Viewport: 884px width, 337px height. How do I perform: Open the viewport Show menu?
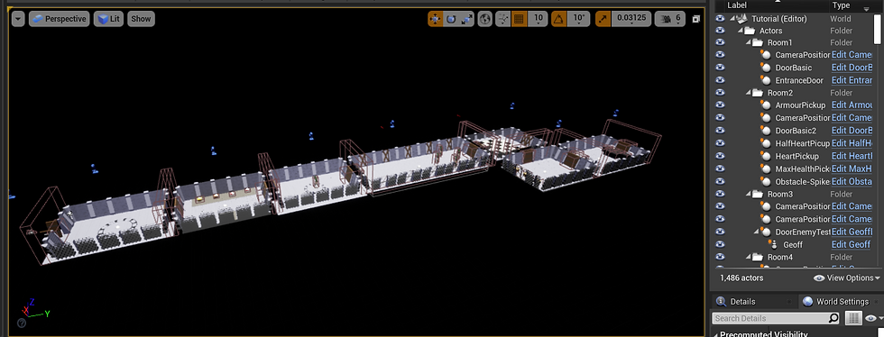coord(141,19)
